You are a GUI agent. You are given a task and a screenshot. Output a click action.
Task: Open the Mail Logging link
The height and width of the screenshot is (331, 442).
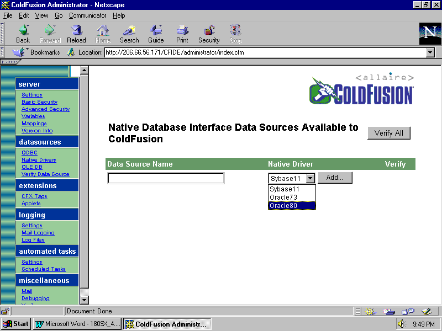tap(38, 233)
